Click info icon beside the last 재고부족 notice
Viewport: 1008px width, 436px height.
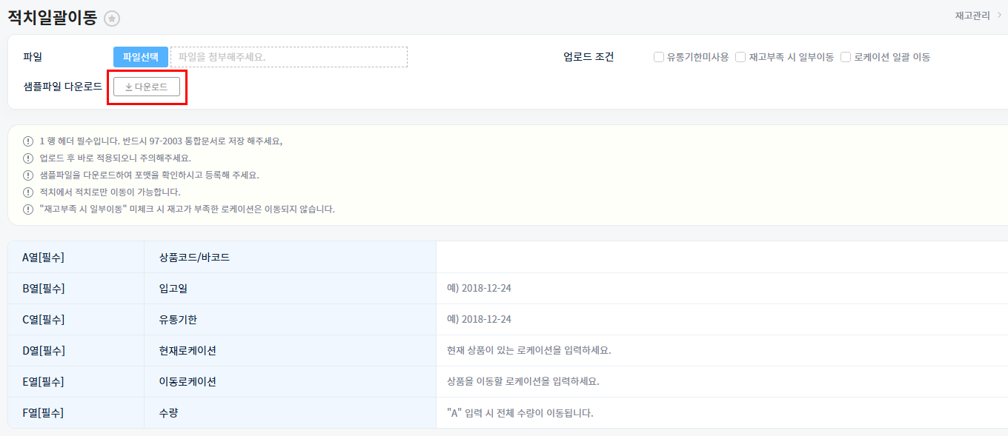tap(28, 209)
